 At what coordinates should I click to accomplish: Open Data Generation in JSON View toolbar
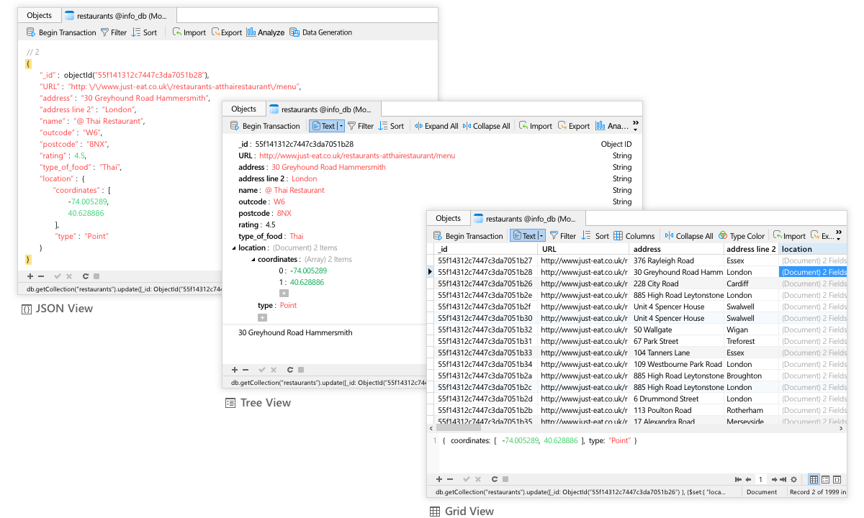(x=320, y=32)
